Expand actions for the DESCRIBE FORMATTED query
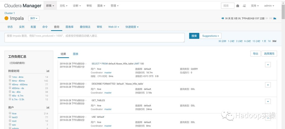This screenshot has height=129, width=285. pyautogui.click(x=268, y=85)
